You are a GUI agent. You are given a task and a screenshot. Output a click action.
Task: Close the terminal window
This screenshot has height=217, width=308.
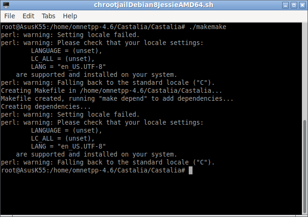[302, 5]
